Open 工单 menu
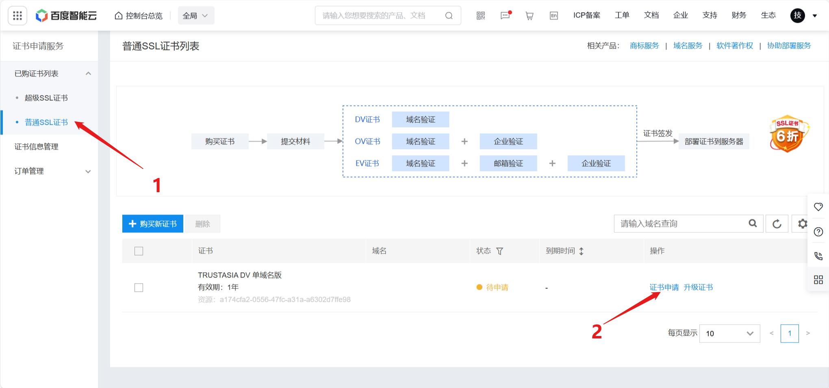This screenshot has width=829, height=388. 622,15
